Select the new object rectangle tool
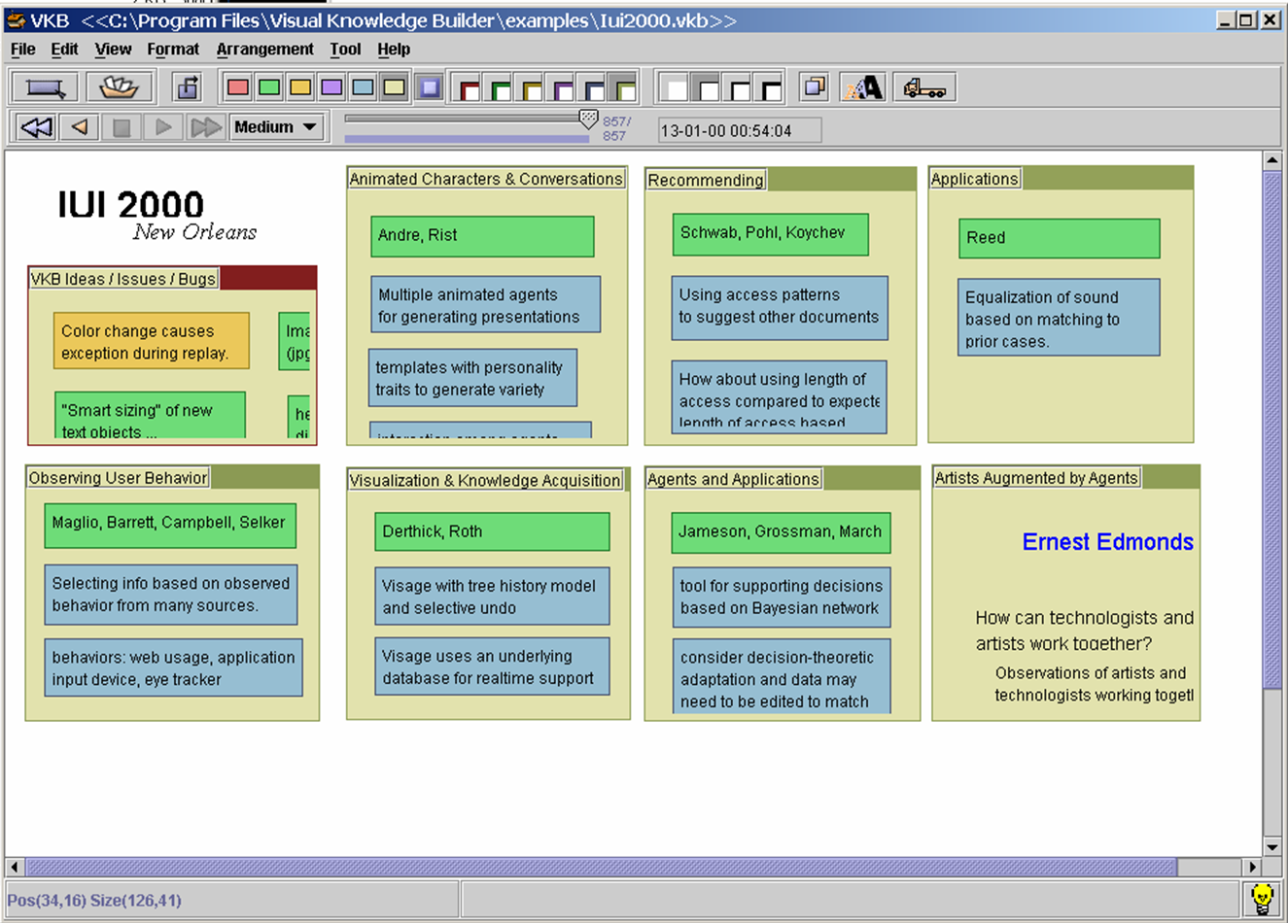 pyautogui.click(x=45, y=87)
